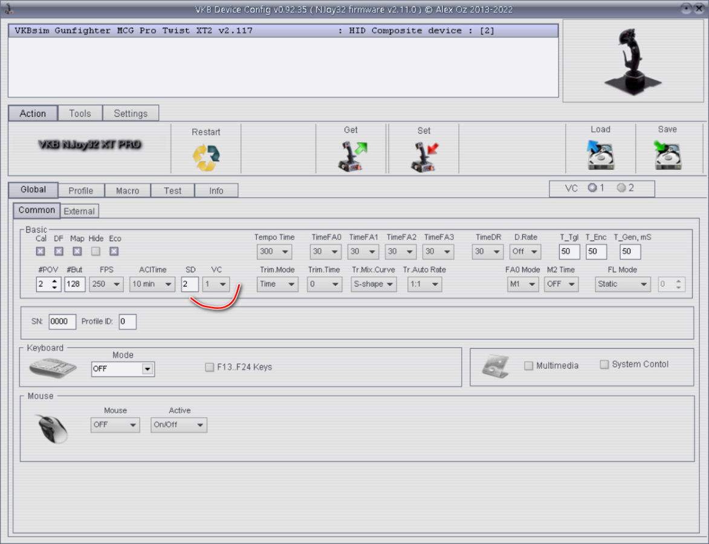Open the TimeFA3 dropdown
The height and width of the screenshot is (544, 709).
pyautogui.click(x=438, y=251)
